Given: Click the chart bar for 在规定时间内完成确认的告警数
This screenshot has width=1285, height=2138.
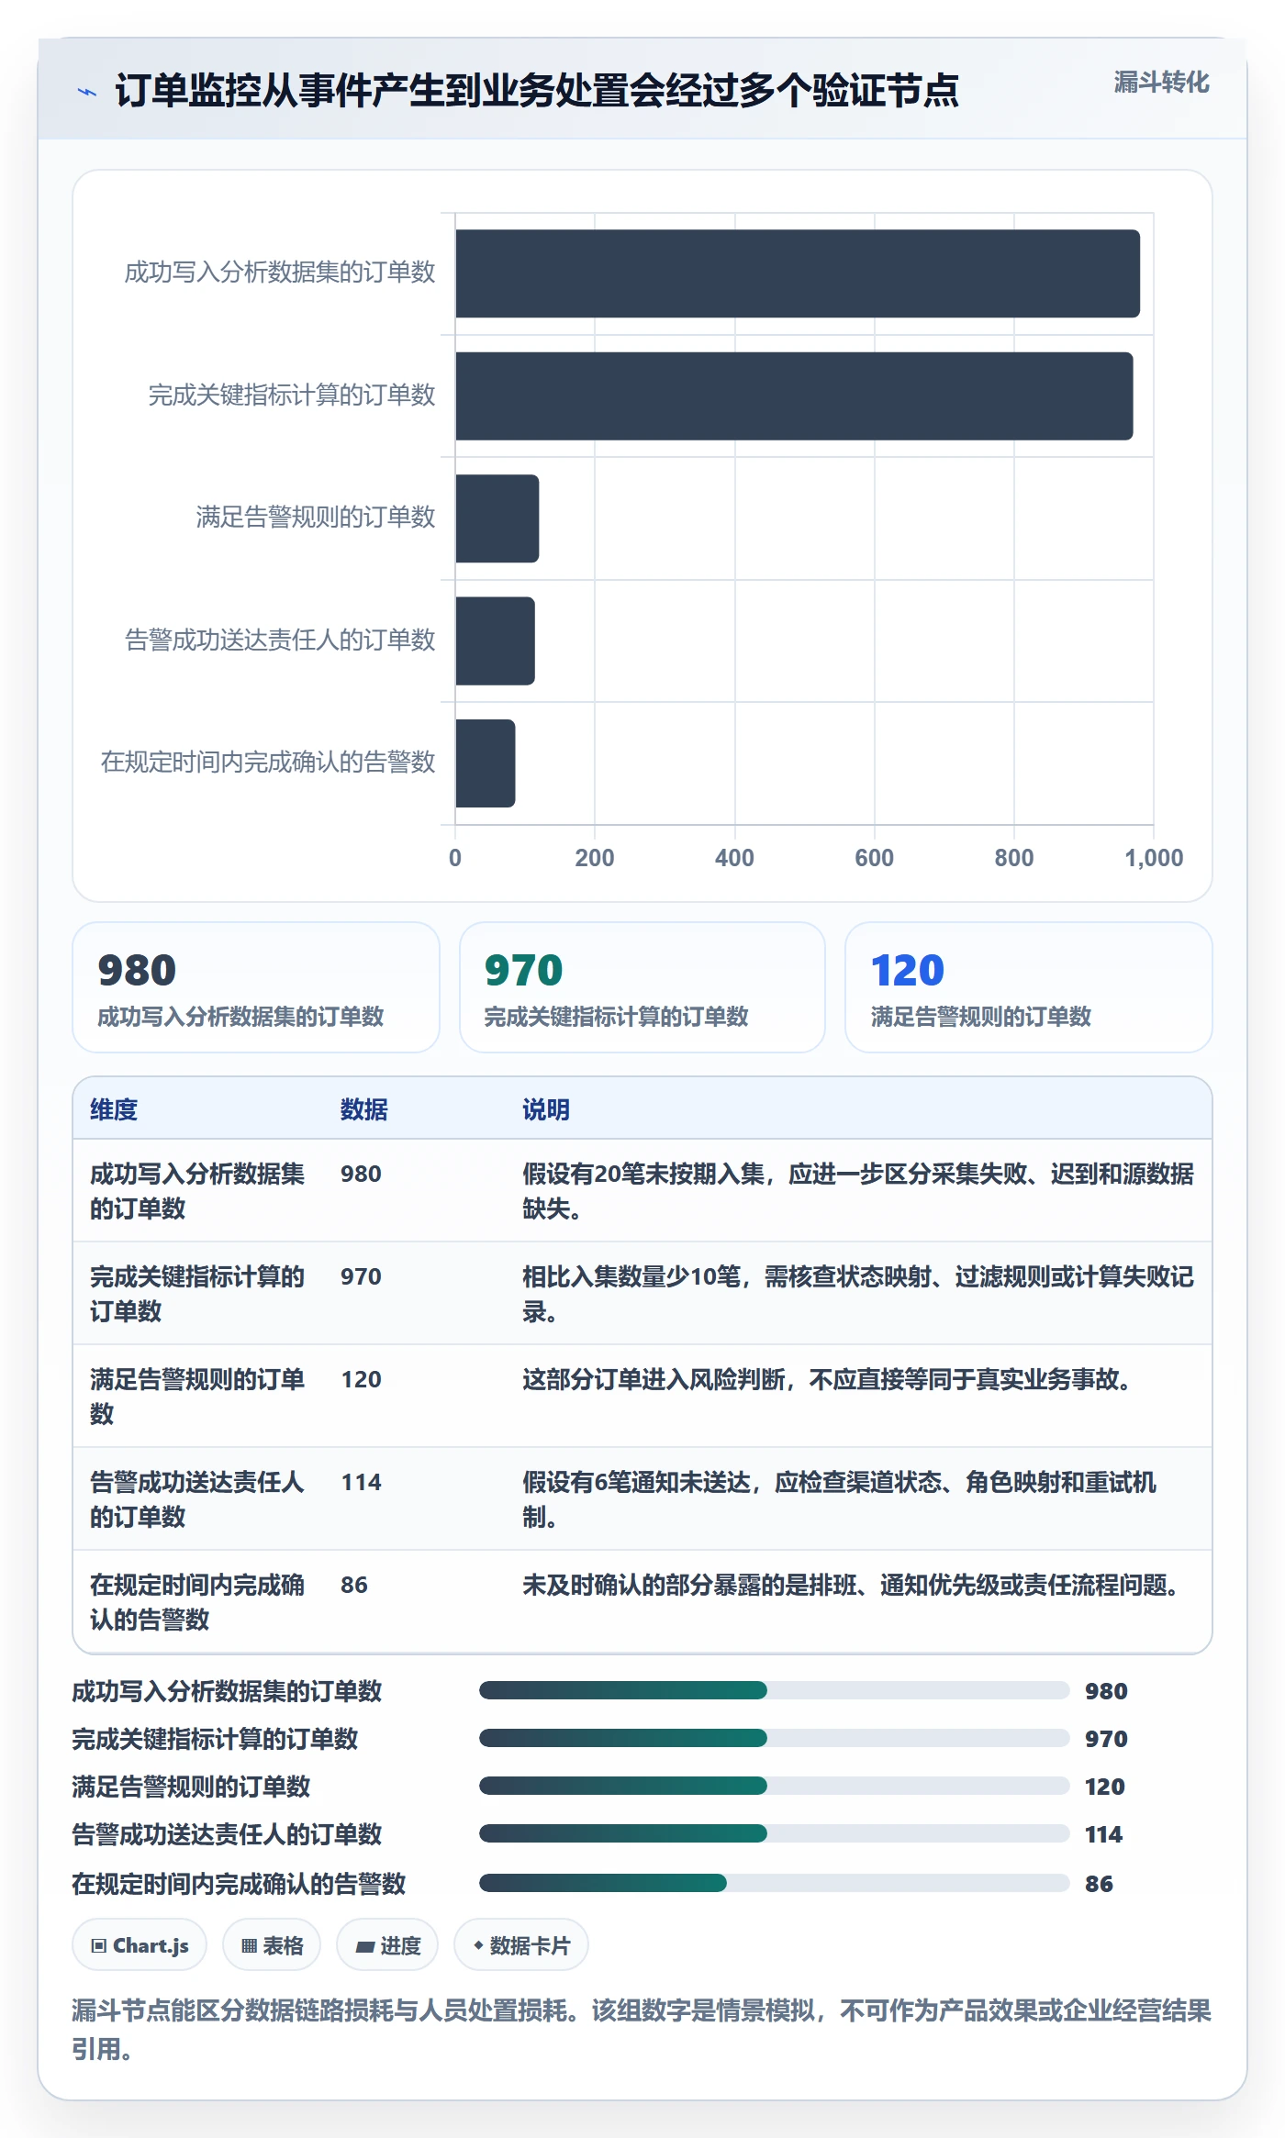Looking at the screenshot, I should [x=486, y=763].
